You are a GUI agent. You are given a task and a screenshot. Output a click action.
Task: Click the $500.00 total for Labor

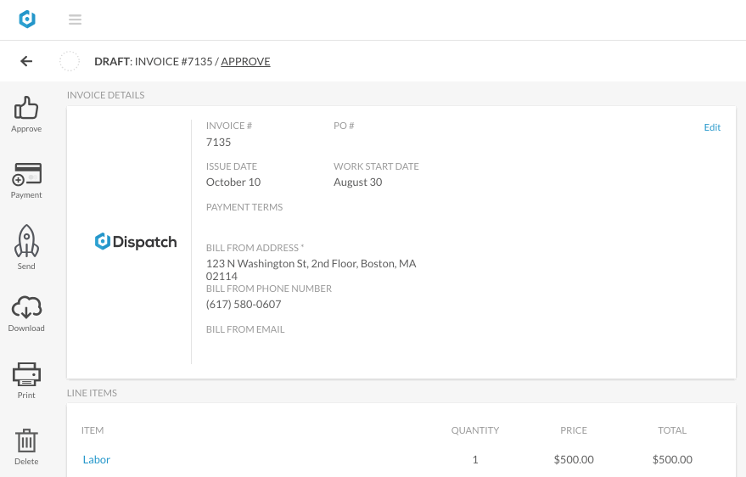[672, 459]
